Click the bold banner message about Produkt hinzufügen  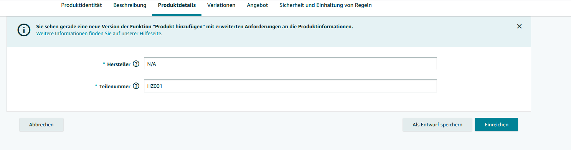[195, 27]
